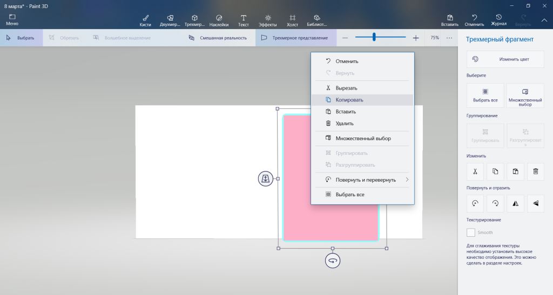Open the Холст (Canvas) settings
553x295 pixels.
tap(292, 20)
